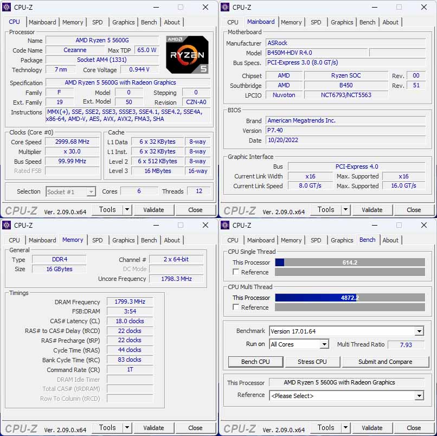This screenshot has height=436, width=437.
Task: Click the Level 3 cache value 16 MBytes
Action: point(157,171)
